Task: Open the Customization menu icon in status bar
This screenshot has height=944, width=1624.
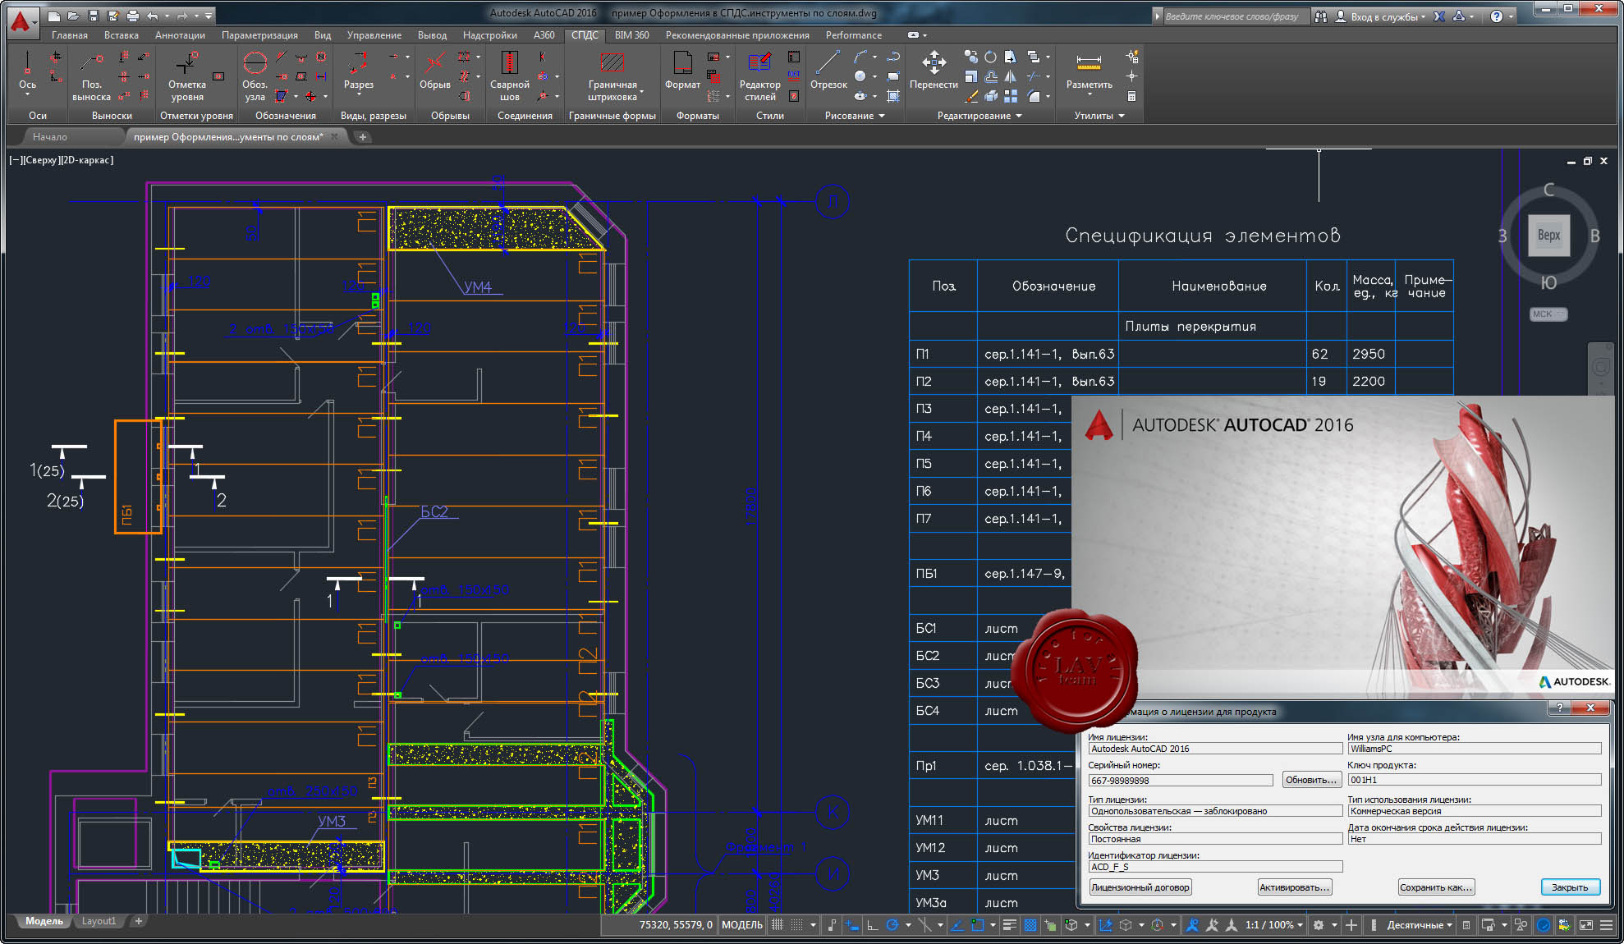Action: click(x=1607, y=925)
